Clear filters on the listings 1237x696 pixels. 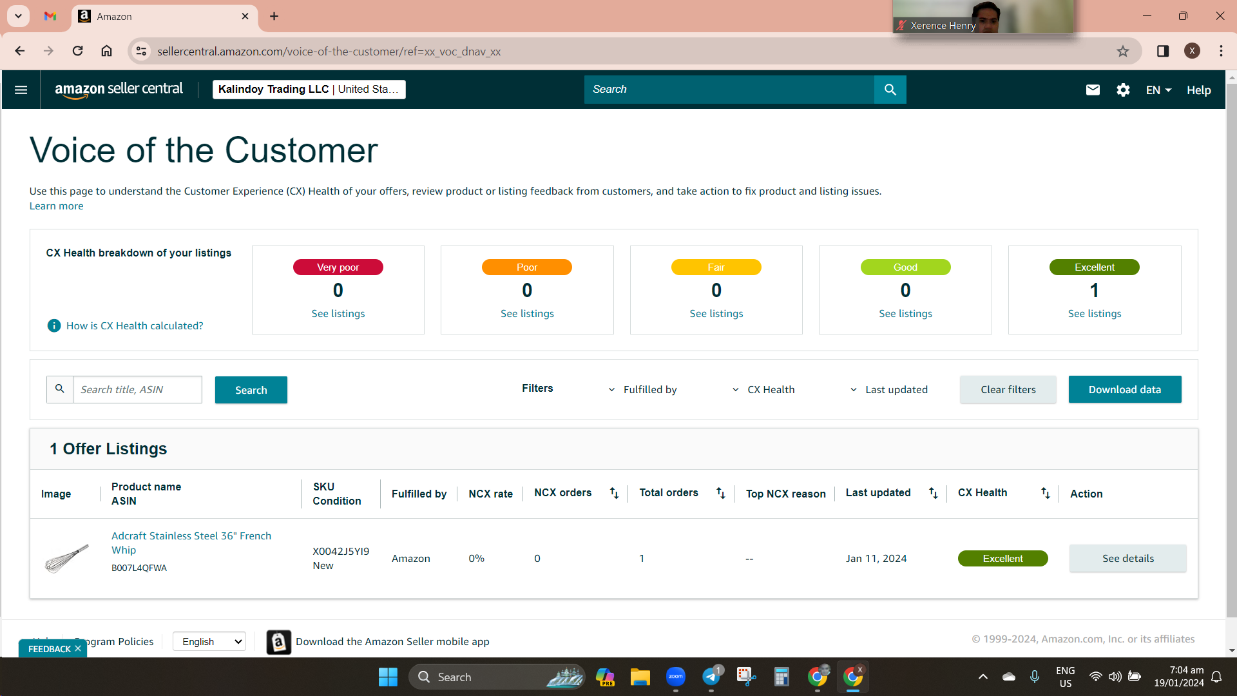pos(1008,389)
